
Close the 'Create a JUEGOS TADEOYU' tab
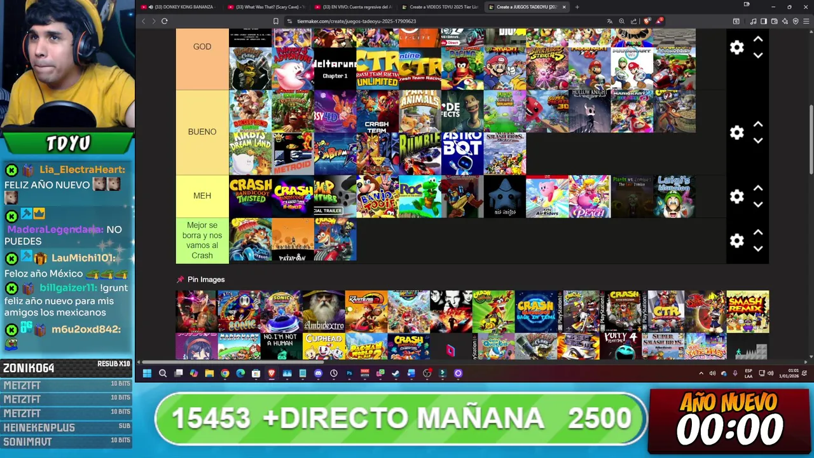coord(563,7)
